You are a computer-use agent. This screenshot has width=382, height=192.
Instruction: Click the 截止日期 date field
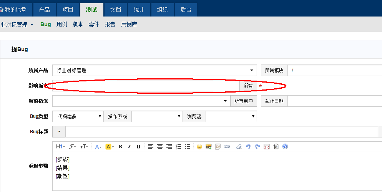335,101
